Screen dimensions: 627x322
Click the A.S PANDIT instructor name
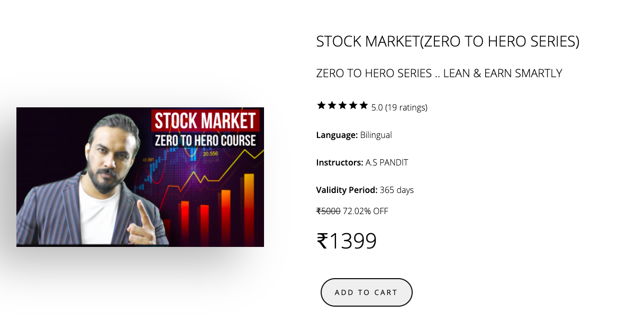(386, 162)
